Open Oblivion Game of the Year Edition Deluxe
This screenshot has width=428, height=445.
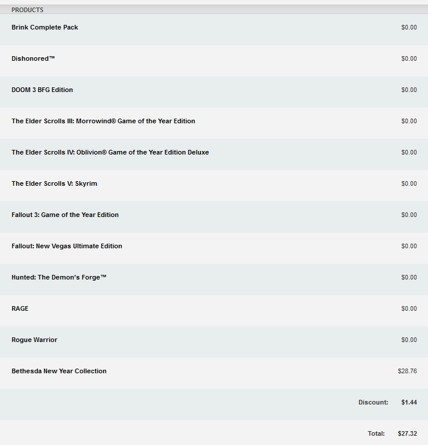pyautogui.click(x=110, y=152)
